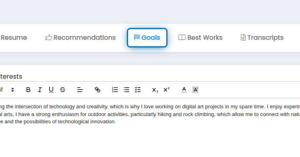The width and height of the screenshot is (300, 157).
Task: Pick a text background highlight color
Action: click(x=196, y=90)
